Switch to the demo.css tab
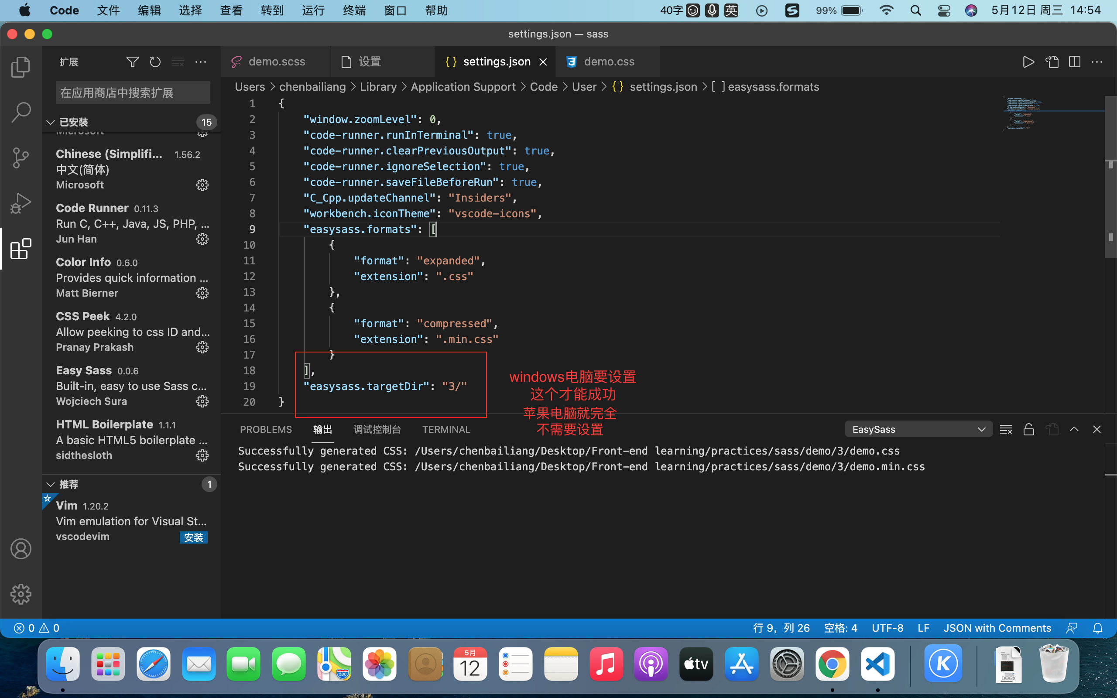The width and height of the screenshot is (1117, 698). tap(608, 62)
